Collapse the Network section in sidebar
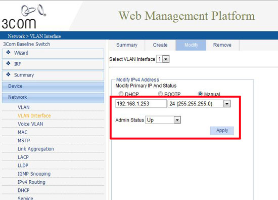Image resolution: width=278 pixels, height=200 pixels. click(x=53, y=98)
